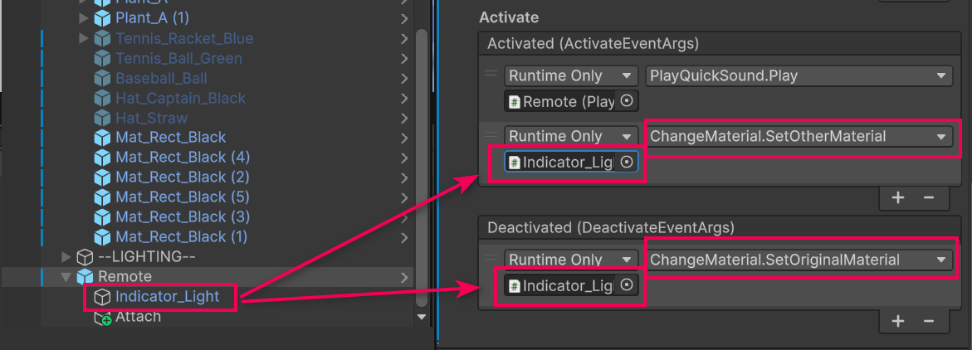Open Runtime Only dropdown in Deactivated event
The width and height of the screenshot is (972, 350).
[571, 260]
